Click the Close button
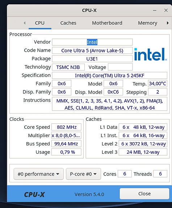172x208 pixels. pos(144,194)
